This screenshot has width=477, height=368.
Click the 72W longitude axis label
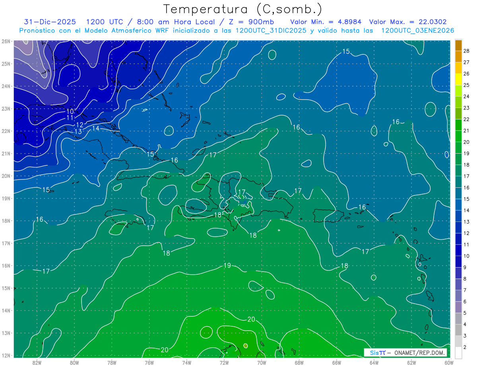[x=224, y=362]
